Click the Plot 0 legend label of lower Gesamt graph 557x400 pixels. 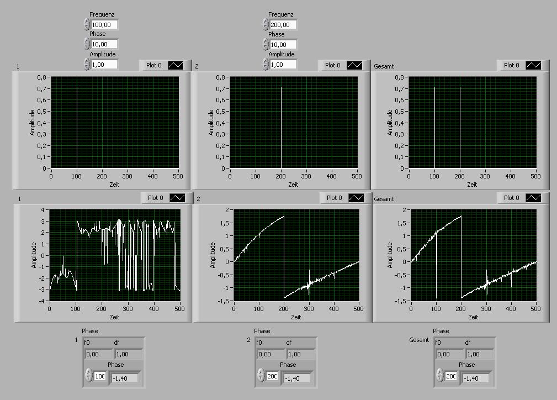(512, 198)
